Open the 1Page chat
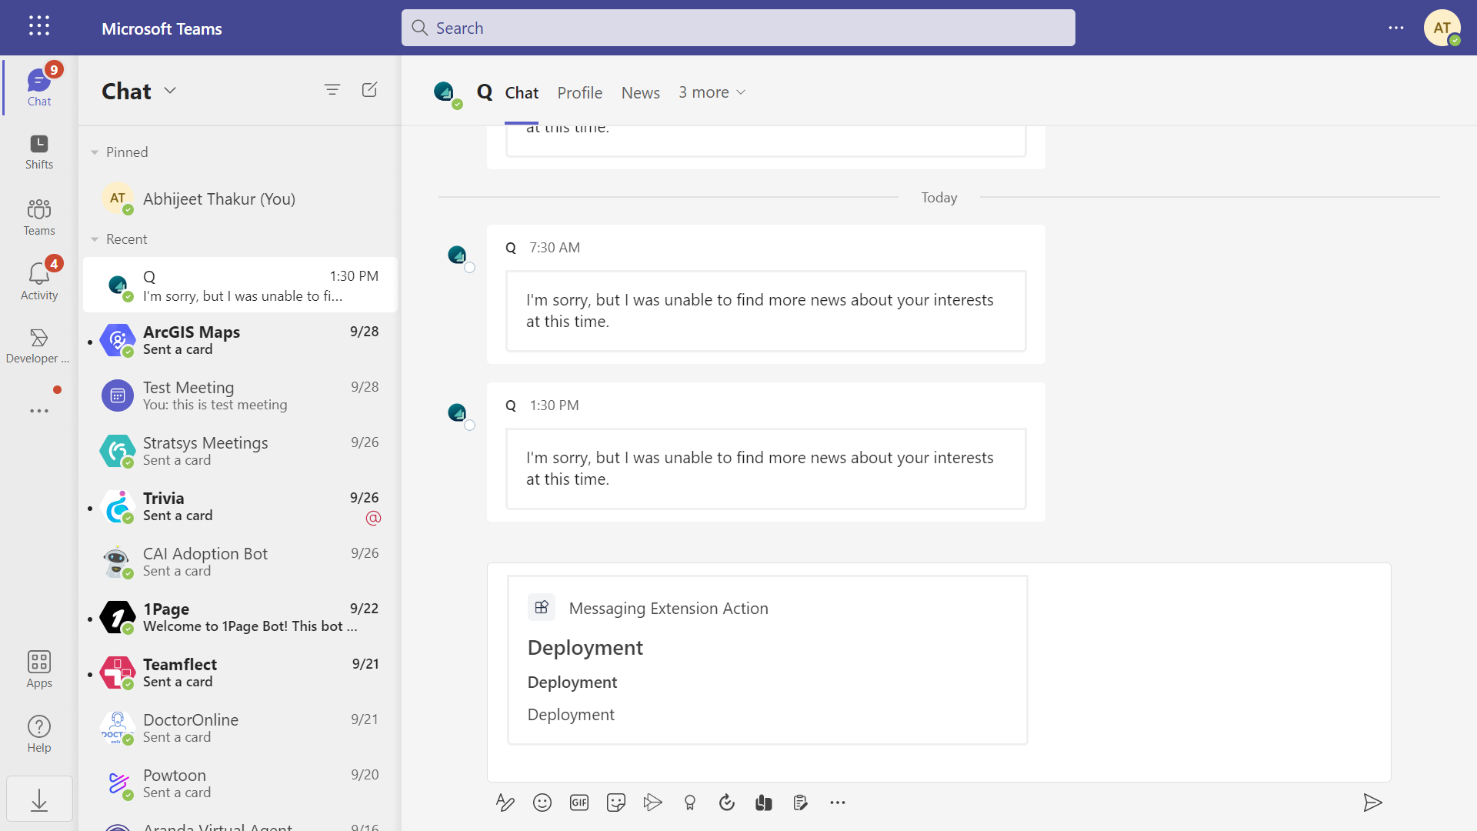Screen dimensions: 1477x831 click(x=240, y=617)
